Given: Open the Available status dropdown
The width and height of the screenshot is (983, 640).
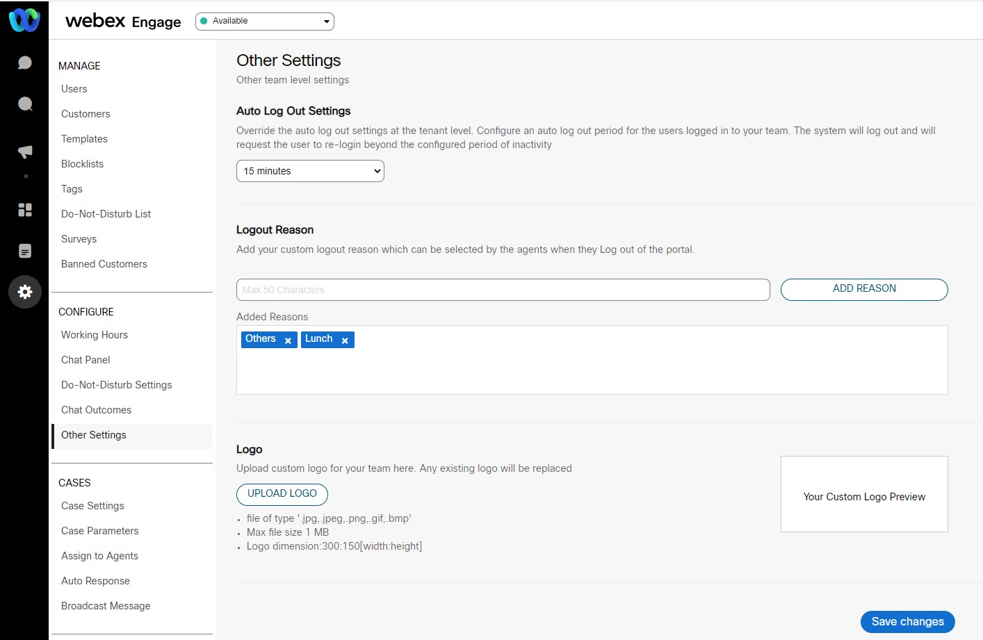Looking at the screenshot, I should 265,22.
